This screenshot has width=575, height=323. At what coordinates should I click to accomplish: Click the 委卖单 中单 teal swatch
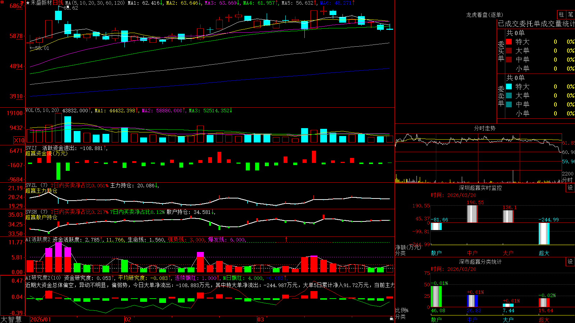[x=509, y=104]
